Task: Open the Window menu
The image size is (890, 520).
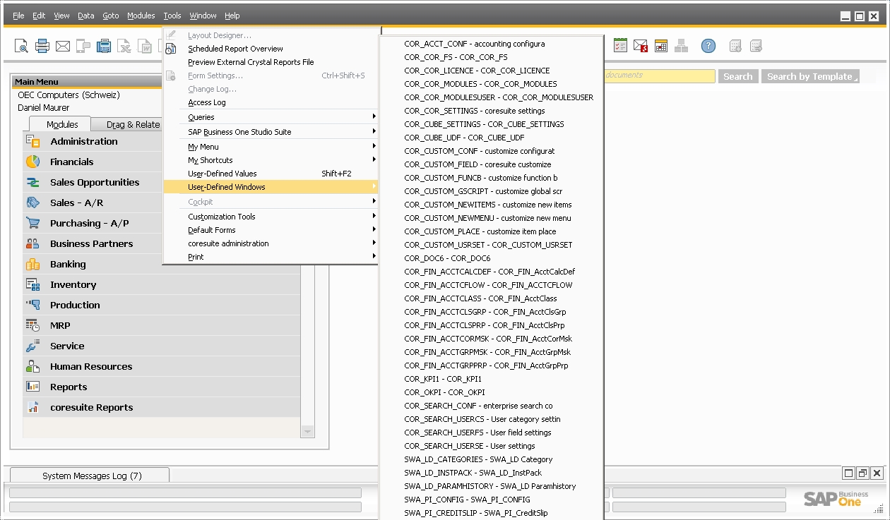Action: click(x=203, y=16)
